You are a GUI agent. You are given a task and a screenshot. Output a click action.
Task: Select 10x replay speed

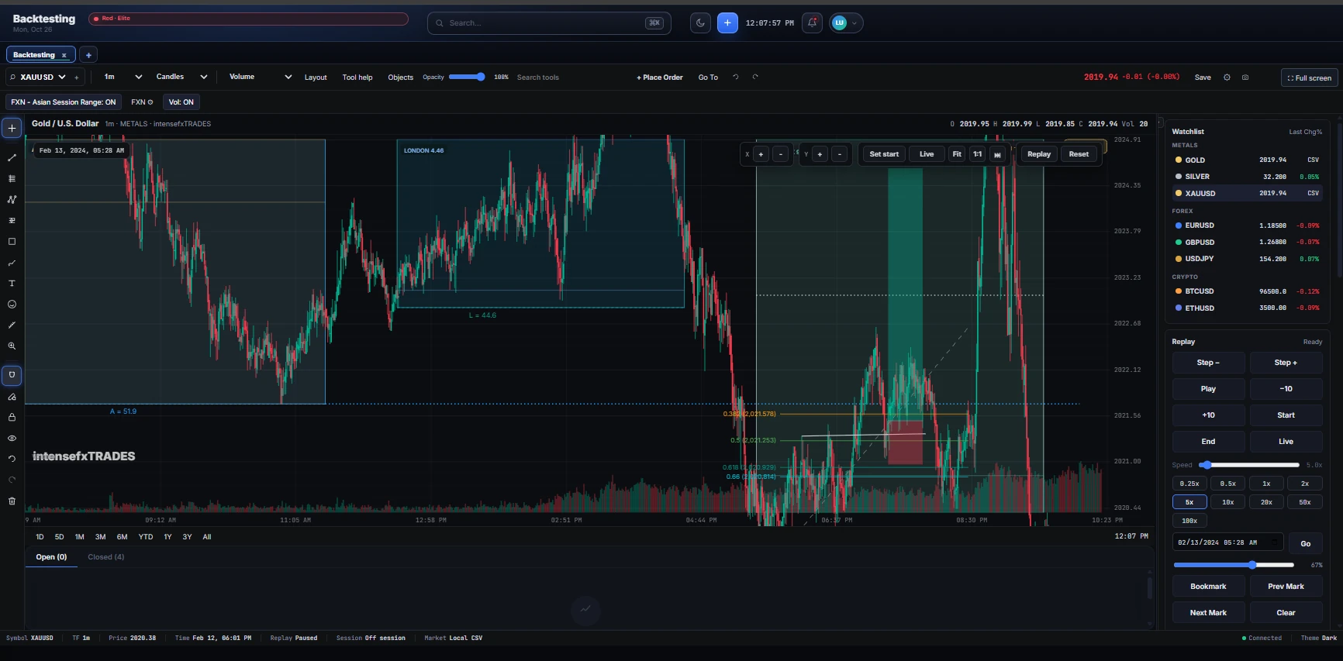click(x=1228, y=502)
